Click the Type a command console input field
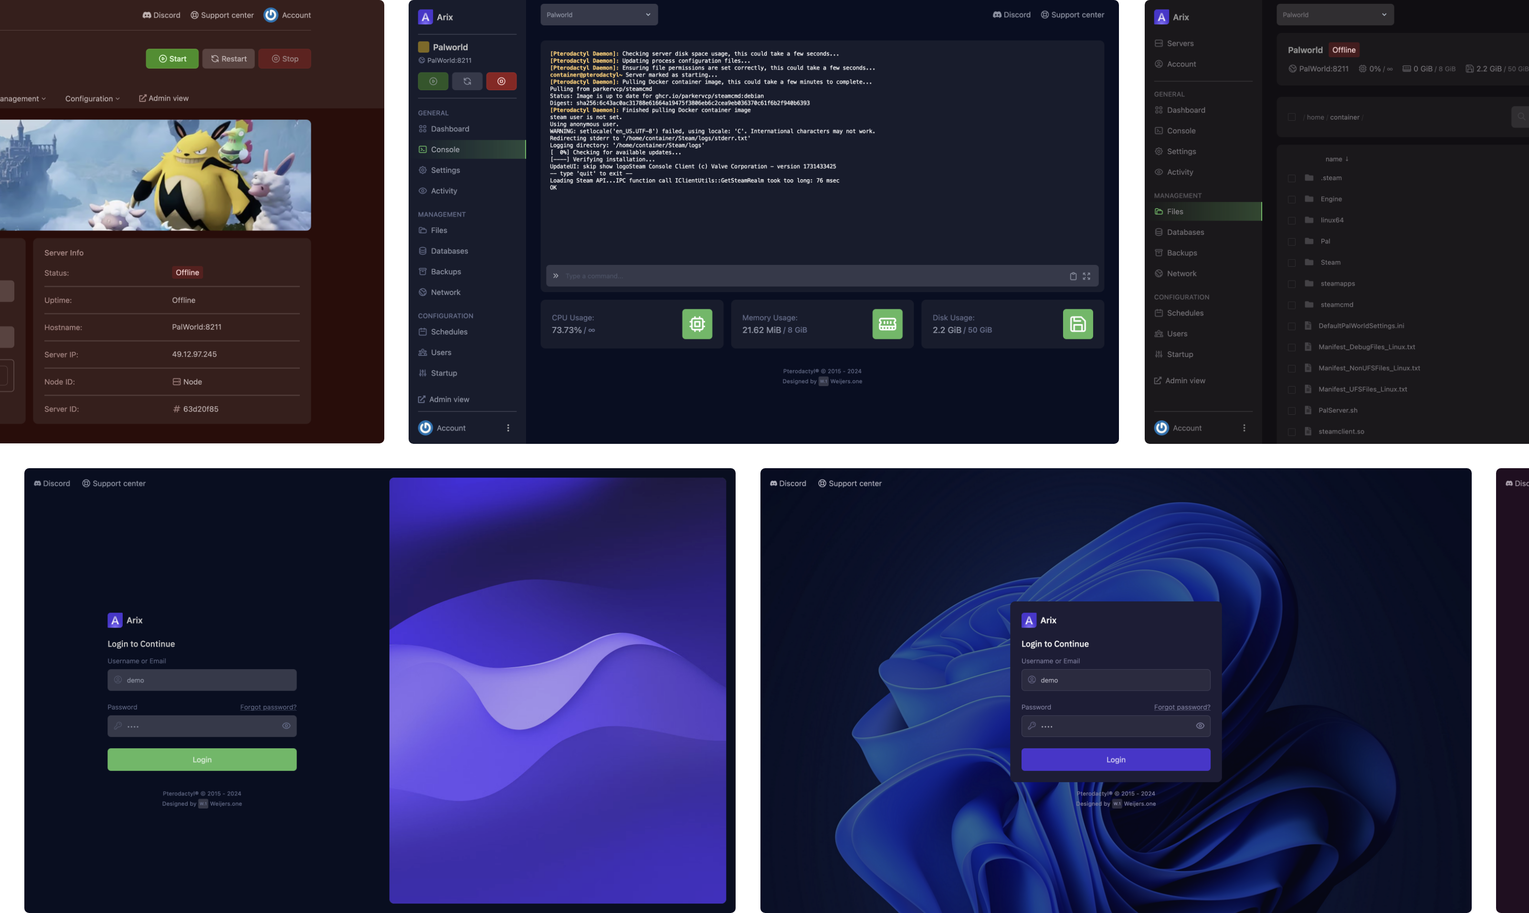This screenshot has width=1529, height=913. coord(738,276)
